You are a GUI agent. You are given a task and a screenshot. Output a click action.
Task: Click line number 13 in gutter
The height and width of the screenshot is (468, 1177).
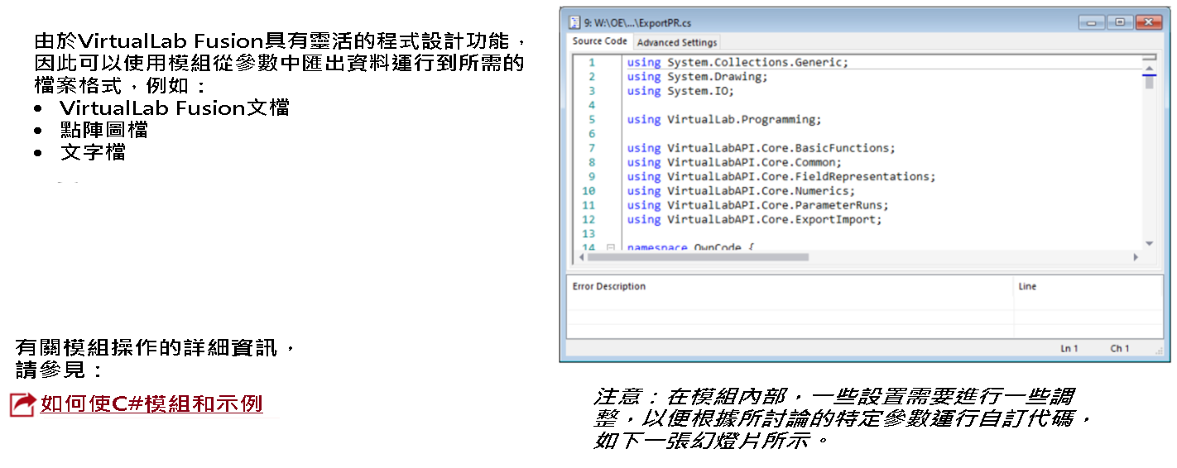click(x=588, y=234)
